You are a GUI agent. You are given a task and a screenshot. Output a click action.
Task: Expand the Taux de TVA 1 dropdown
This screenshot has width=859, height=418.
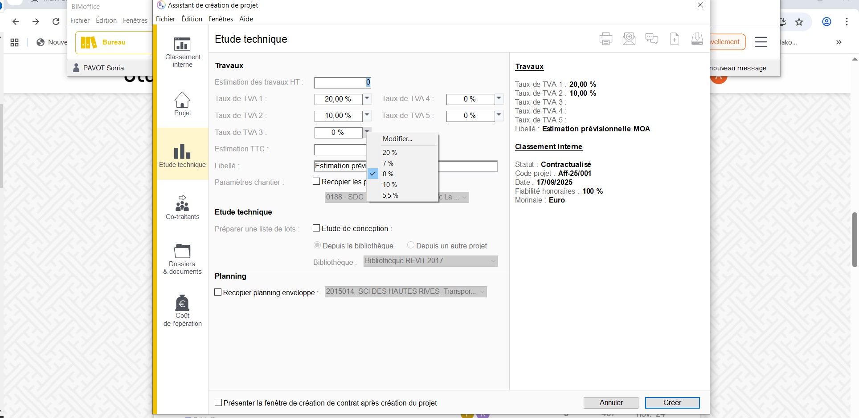[x=367, y=98]
